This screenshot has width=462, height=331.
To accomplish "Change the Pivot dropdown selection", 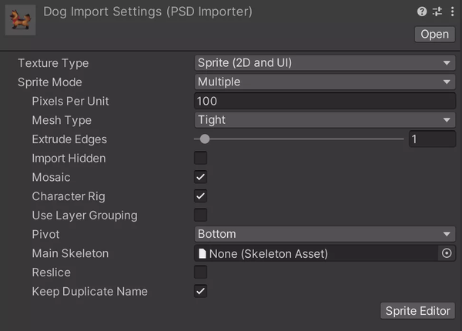I will point(324,234).
